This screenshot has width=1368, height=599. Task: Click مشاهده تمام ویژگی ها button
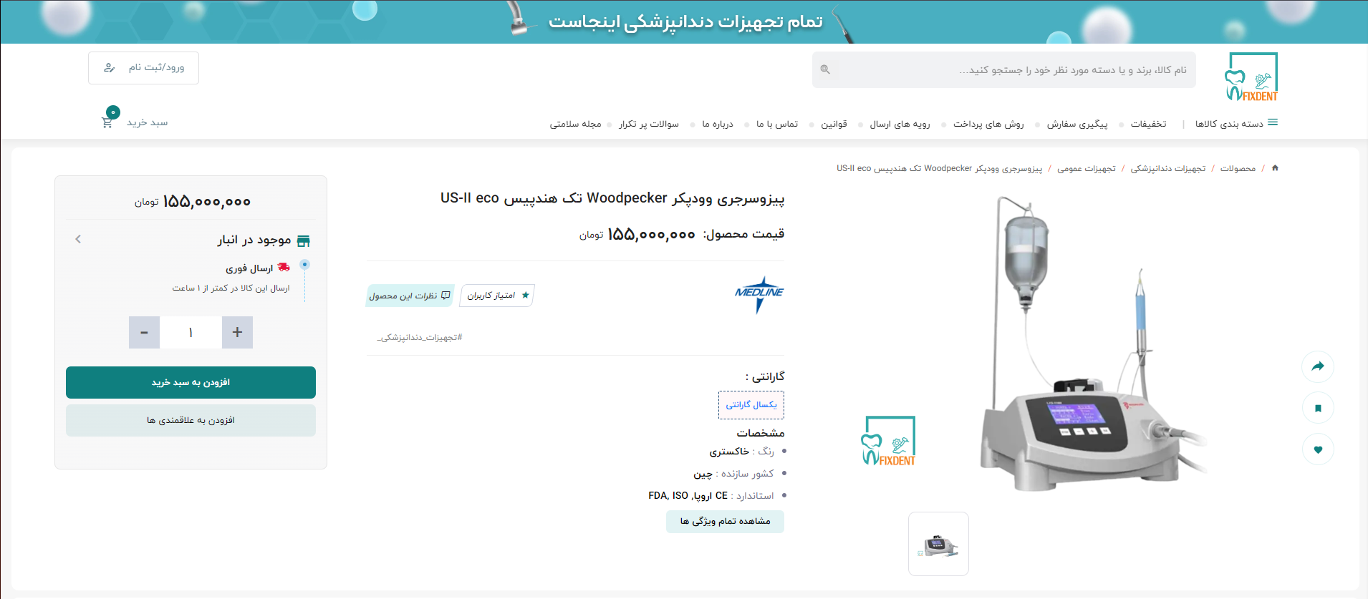725,521
